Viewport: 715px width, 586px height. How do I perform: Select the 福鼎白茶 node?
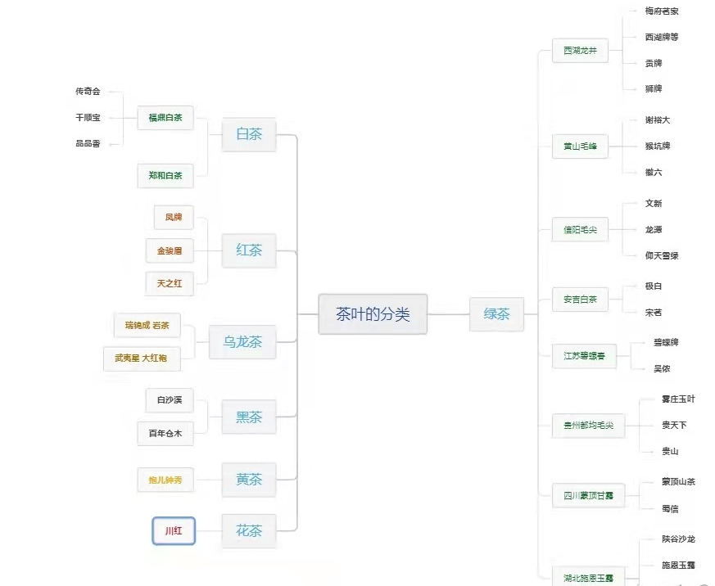(x=165, y=118)
